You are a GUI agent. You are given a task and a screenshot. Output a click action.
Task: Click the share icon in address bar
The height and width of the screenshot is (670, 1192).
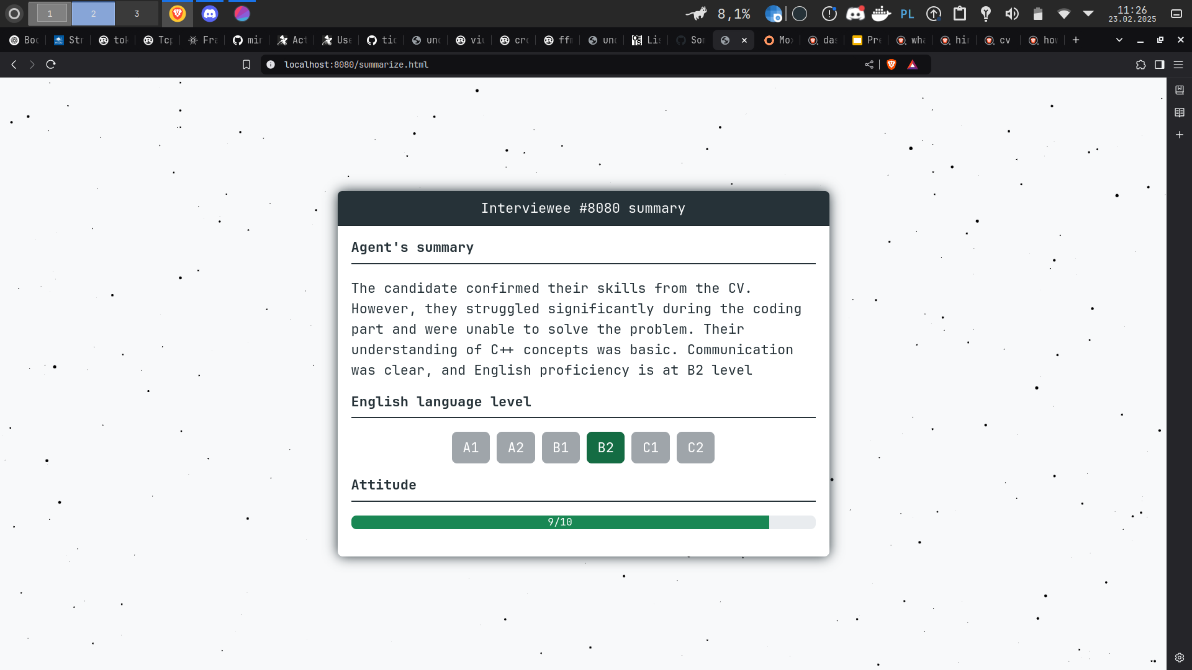click(869, 65)
